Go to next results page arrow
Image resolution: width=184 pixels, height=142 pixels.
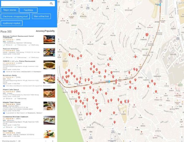click(52, 141)
